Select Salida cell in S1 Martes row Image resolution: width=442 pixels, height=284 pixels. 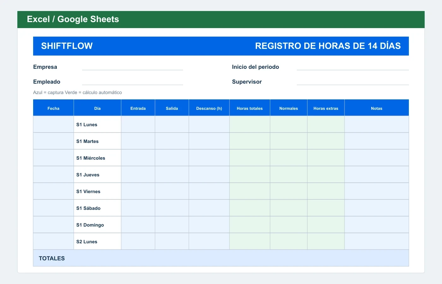tap(172, 141)
